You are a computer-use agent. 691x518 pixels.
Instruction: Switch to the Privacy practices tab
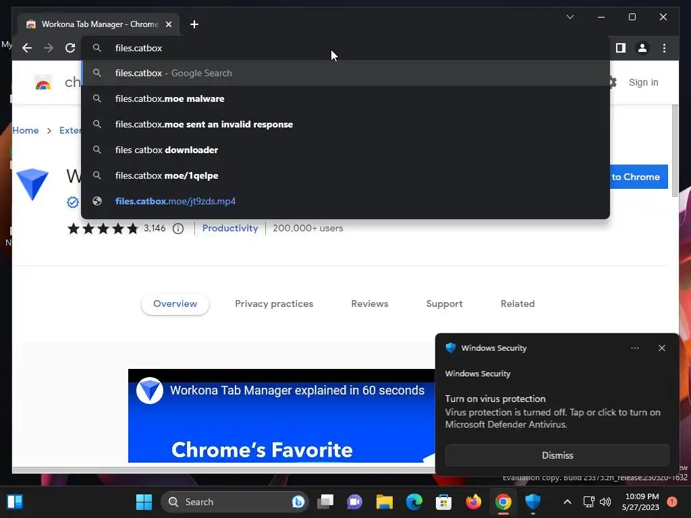click(274, 304)
